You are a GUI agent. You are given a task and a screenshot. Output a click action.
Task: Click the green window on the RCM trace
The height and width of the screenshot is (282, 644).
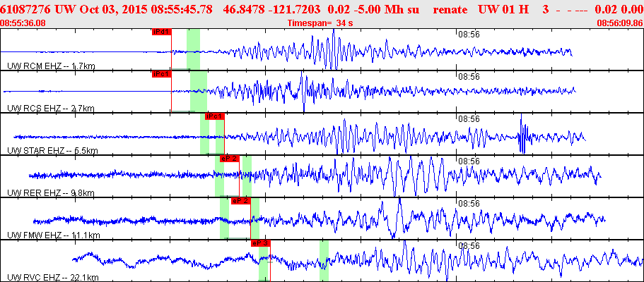pyautogui.click(x=193, y=49)
